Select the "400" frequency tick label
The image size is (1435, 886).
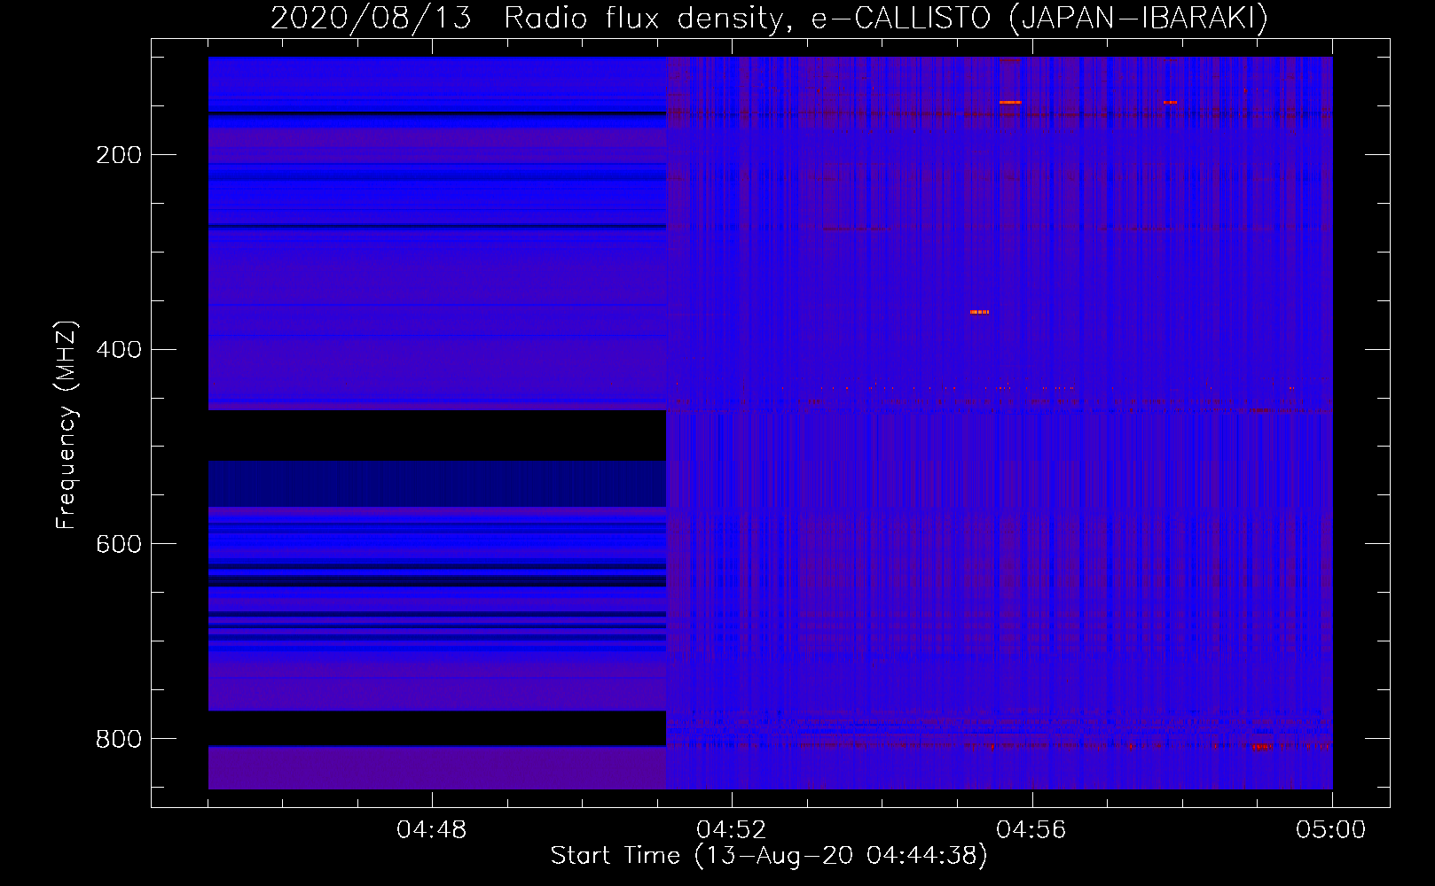tap(119, 350)
